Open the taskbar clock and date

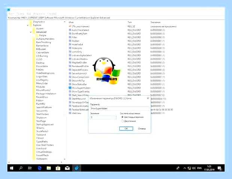tap(209, 168)
